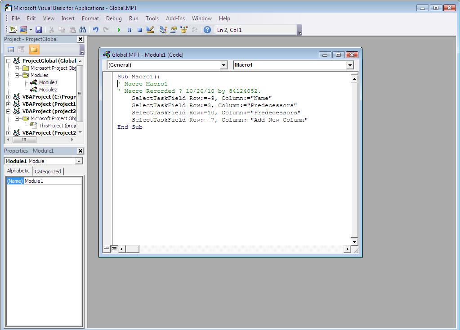Screen dimensions: 460x330
Task: Open the Insert menu
Action: click(x=68, y=18)
